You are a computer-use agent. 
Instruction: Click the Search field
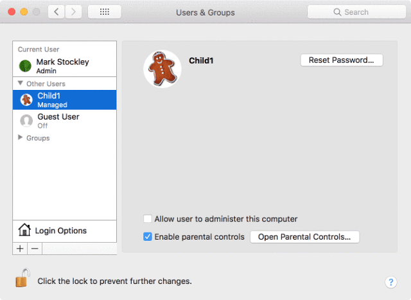coord(356,12)
